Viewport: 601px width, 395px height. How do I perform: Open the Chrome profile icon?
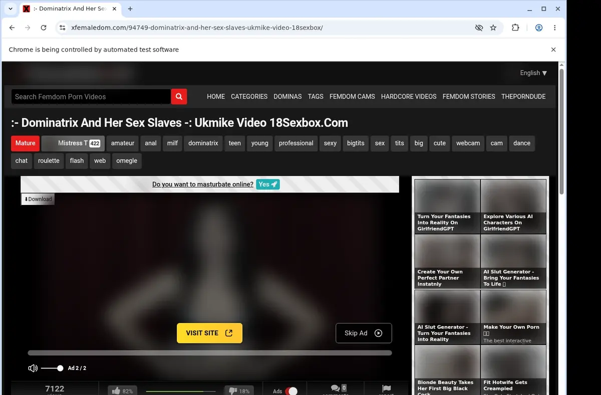(x=539, y=27)
